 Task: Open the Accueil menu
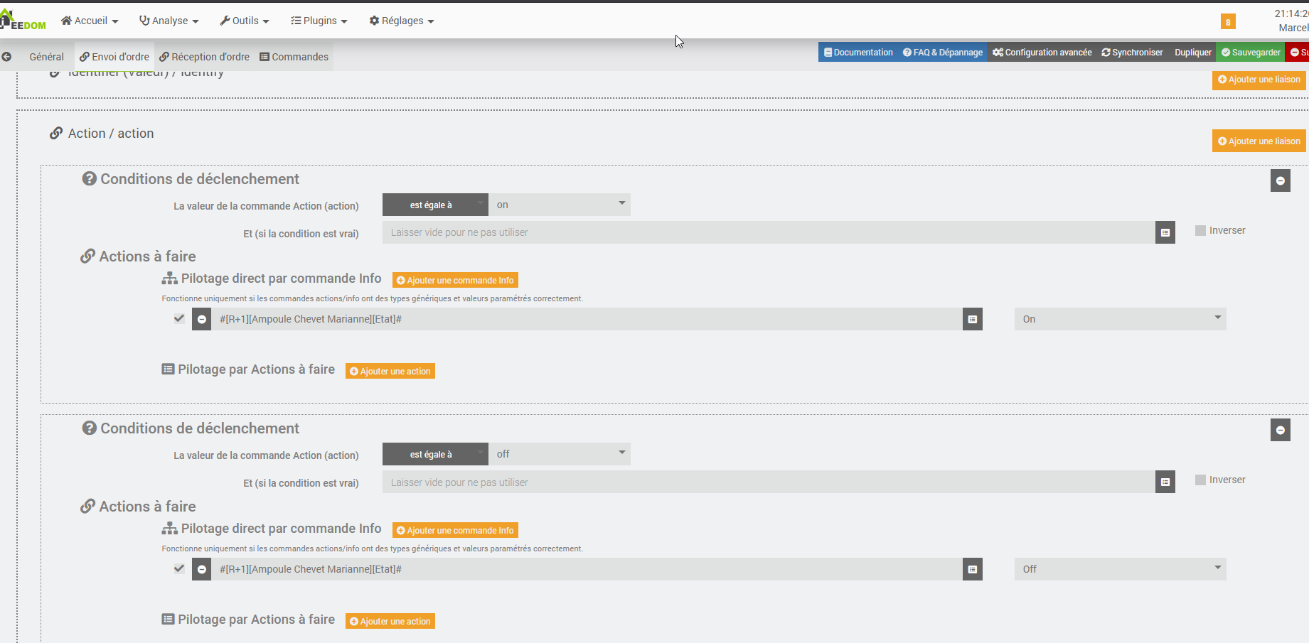(x=90, y=21)
